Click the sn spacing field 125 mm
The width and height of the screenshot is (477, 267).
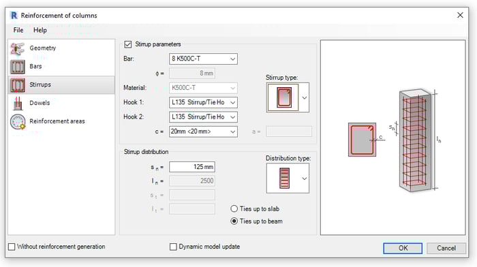(x=192, y=167)
